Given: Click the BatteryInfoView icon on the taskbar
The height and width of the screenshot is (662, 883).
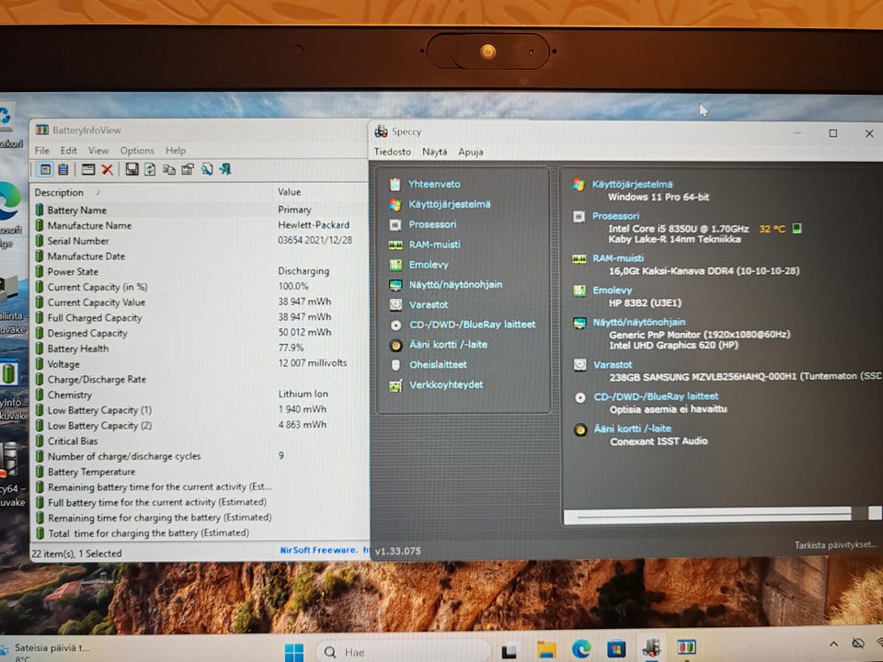Looking at the screenshot, I should pos(686,646).
